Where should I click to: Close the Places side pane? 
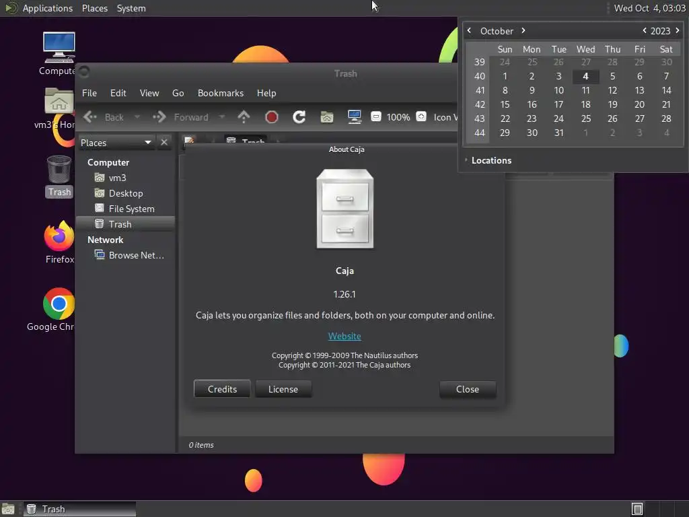[x=164, y=143]
